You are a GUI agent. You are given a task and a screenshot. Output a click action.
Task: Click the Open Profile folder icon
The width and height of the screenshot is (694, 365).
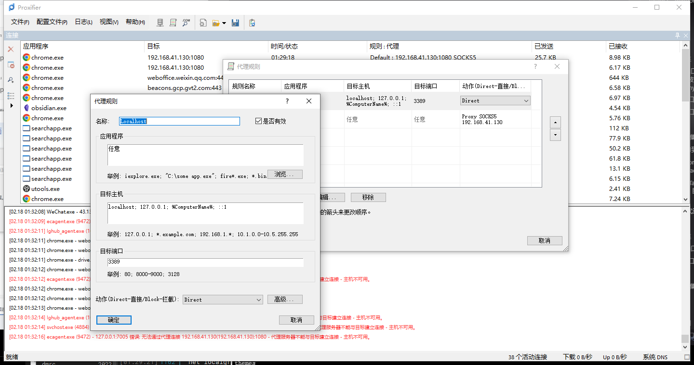pyautogui.click(x=216, y=23)
